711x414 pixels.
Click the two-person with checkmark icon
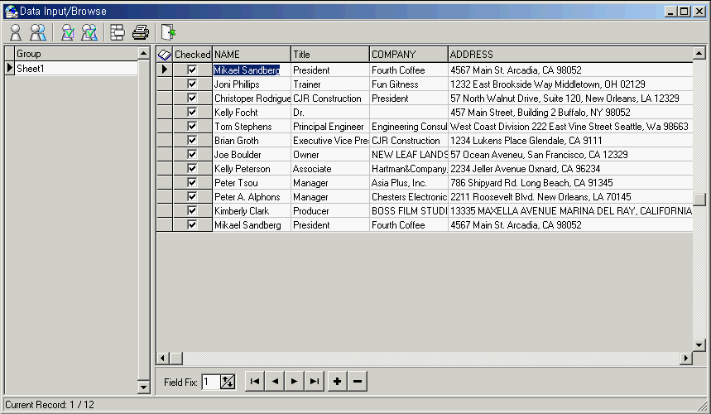(x=89, y=32)
